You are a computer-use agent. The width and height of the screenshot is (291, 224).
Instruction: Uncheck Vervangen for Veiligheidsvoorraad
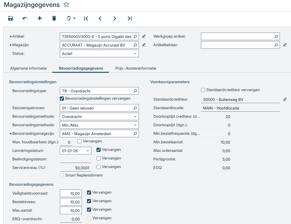[x=89, y=192]
